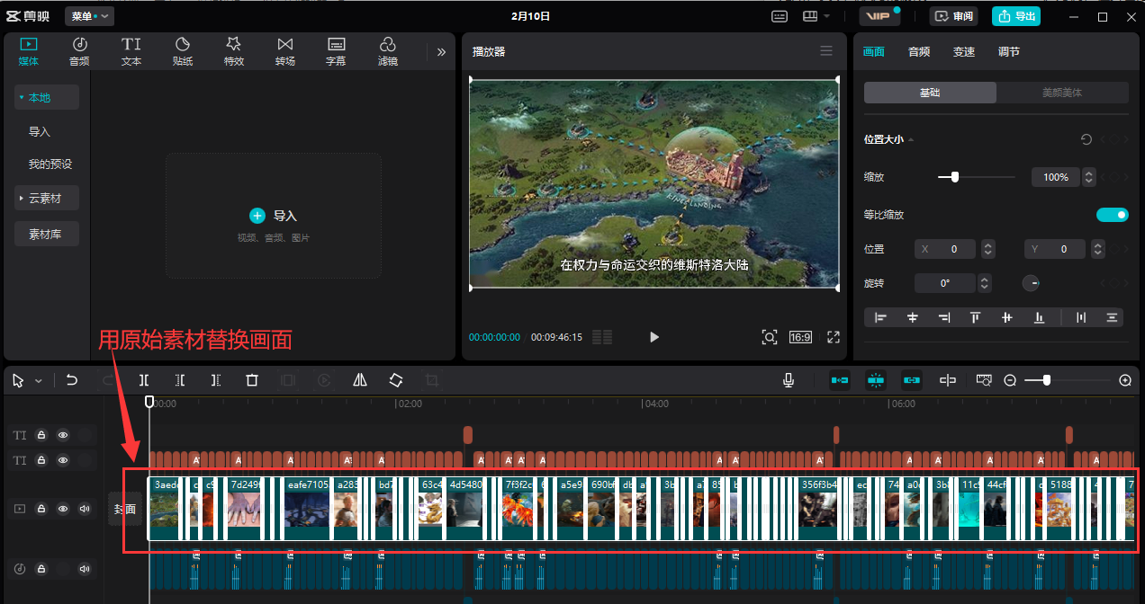Click the rotation dial knob
The height and width of the screenshot is (604, 1145).
coord(1032,283)
